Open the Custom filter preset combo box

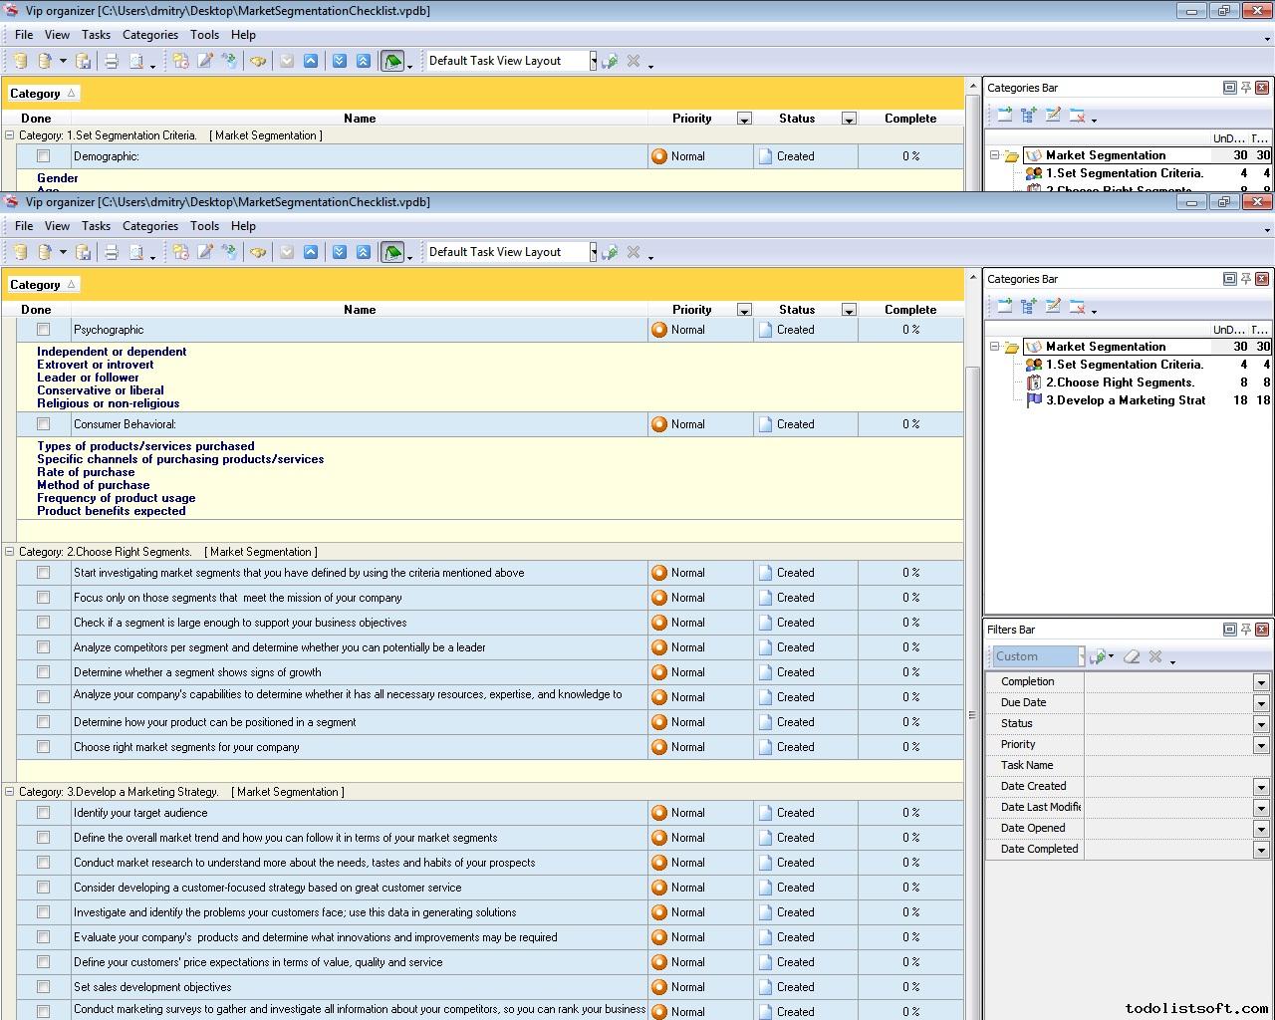tap(1036, 656)
